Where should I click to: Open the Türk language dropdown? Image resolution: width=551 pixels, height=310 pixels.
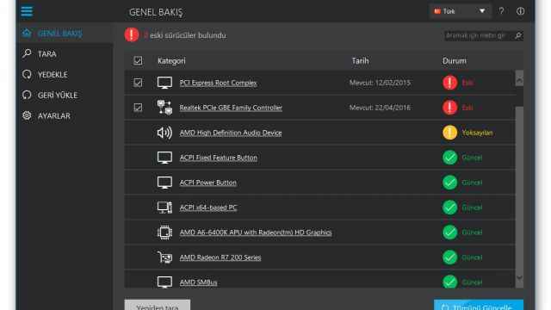coord(460,11)
